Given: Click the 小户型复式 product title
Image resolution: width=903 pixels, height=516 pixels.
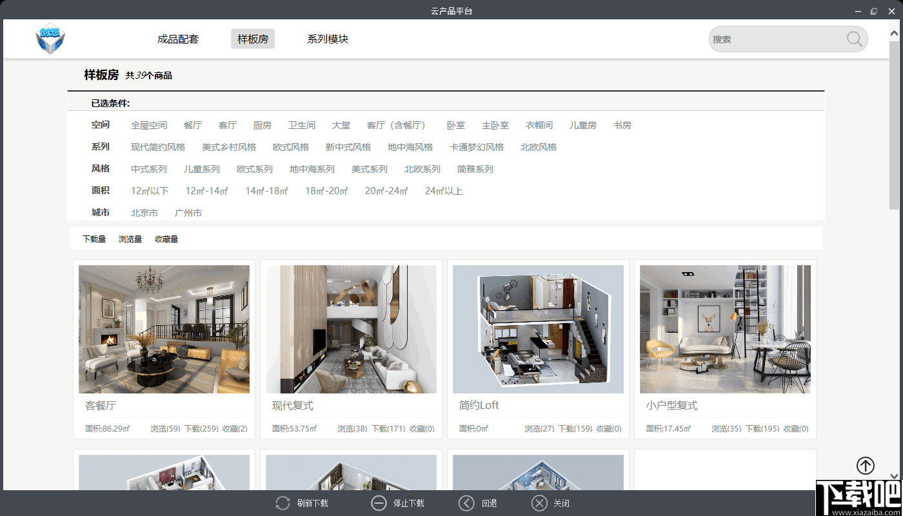Looking at the screenshot, I should coord(672,406).
